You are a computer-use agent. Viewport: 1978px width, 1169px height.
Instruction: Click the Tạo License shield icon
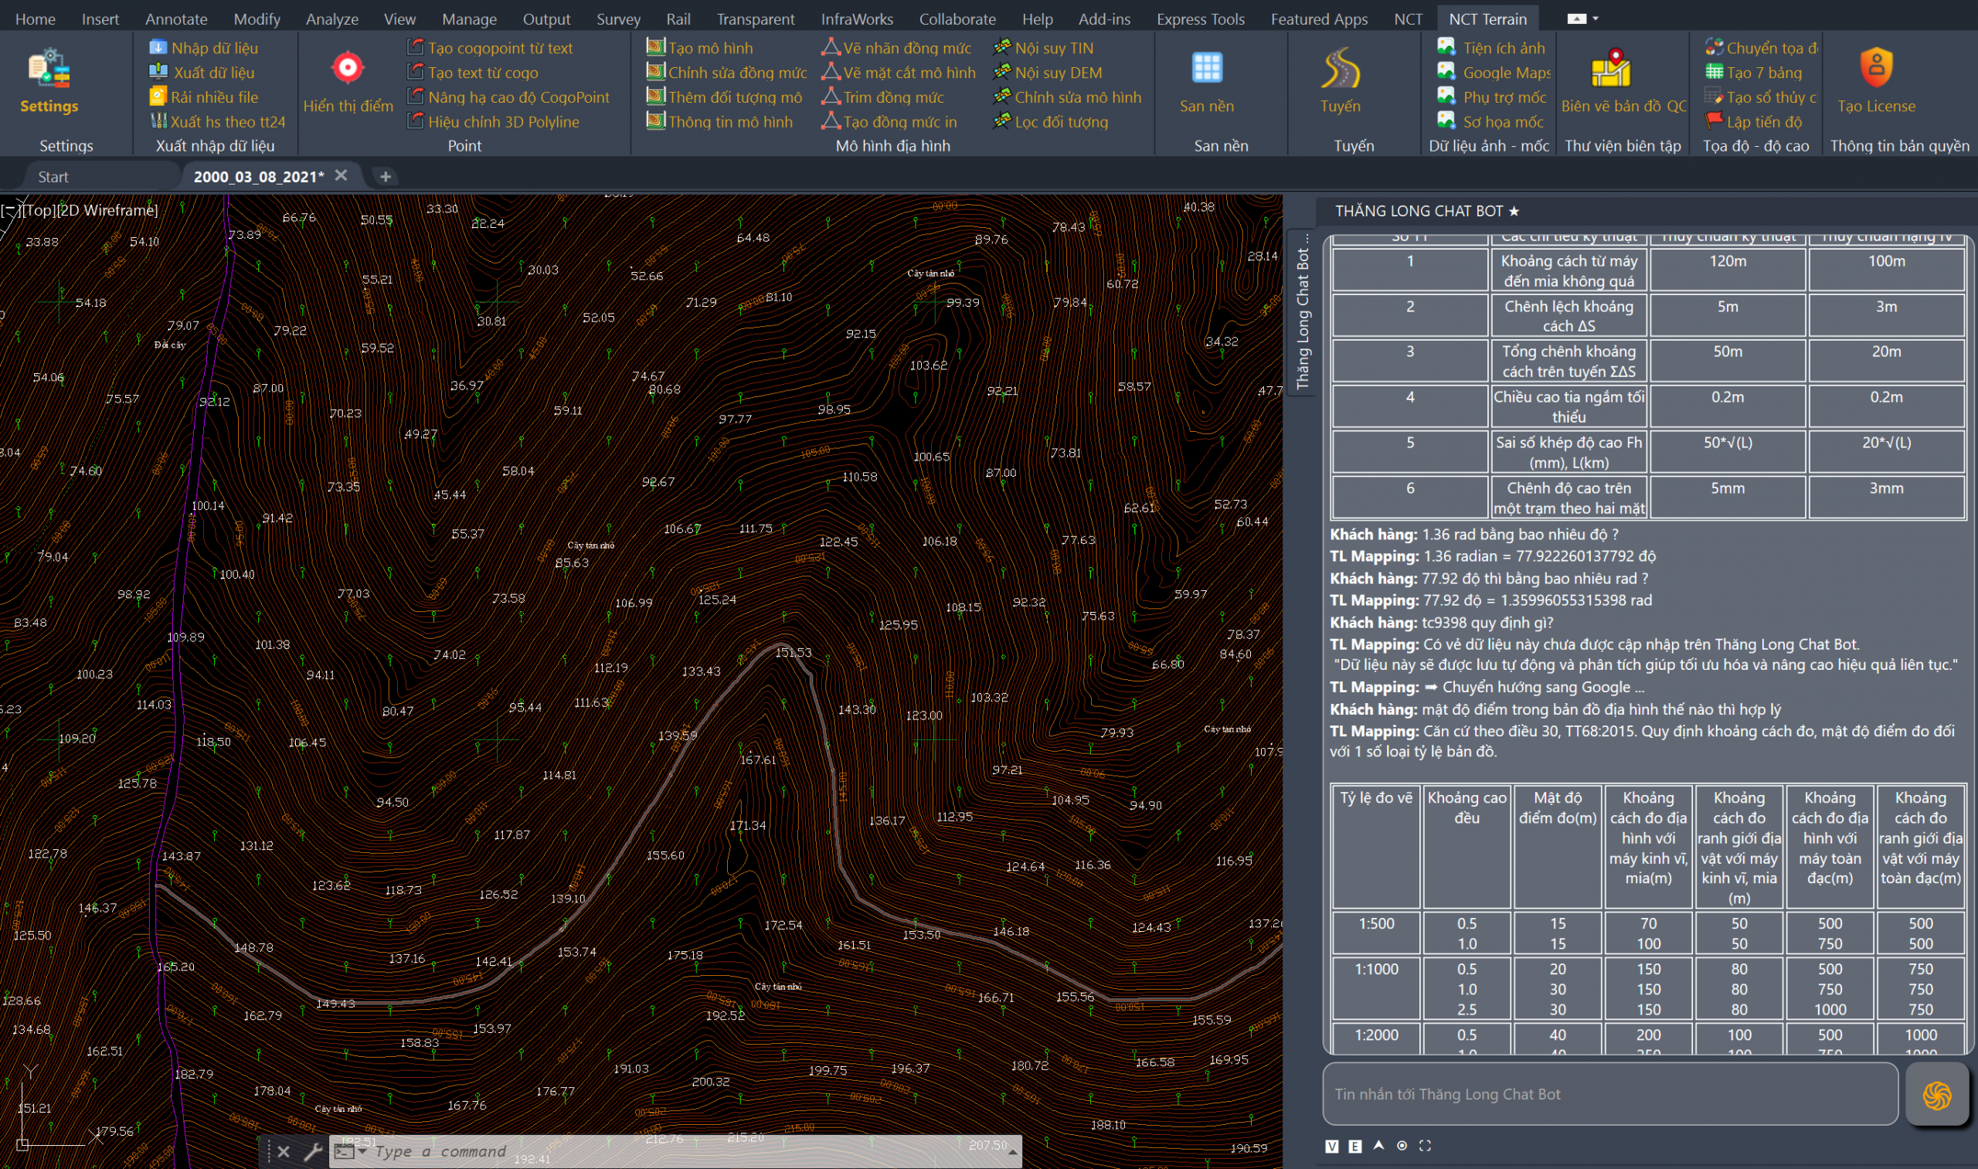[1875, 68]
